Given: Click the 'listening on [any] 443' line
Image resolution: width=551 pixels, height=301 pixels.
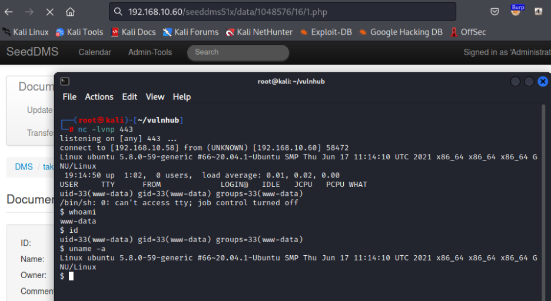Looking at the screenshot, I should tap(118, 139).
